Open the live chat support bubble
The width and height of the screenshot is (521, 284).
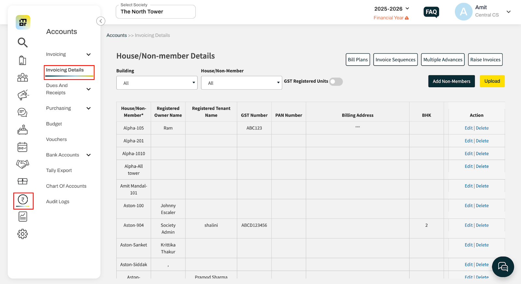[x=503, y=267]
